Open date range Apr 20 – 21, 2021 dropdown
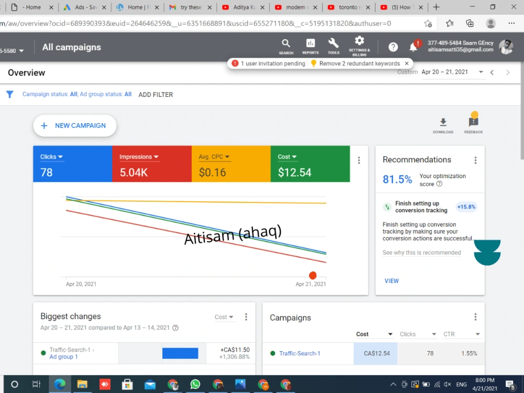This screenshot has height=393, width=524. point(452,72)
